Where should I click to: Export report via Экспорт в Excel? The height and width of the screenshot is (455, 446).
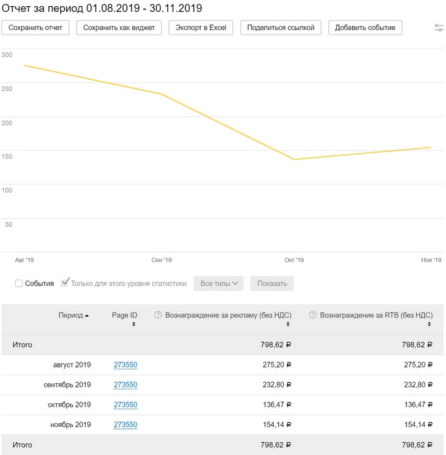[201, 28]
